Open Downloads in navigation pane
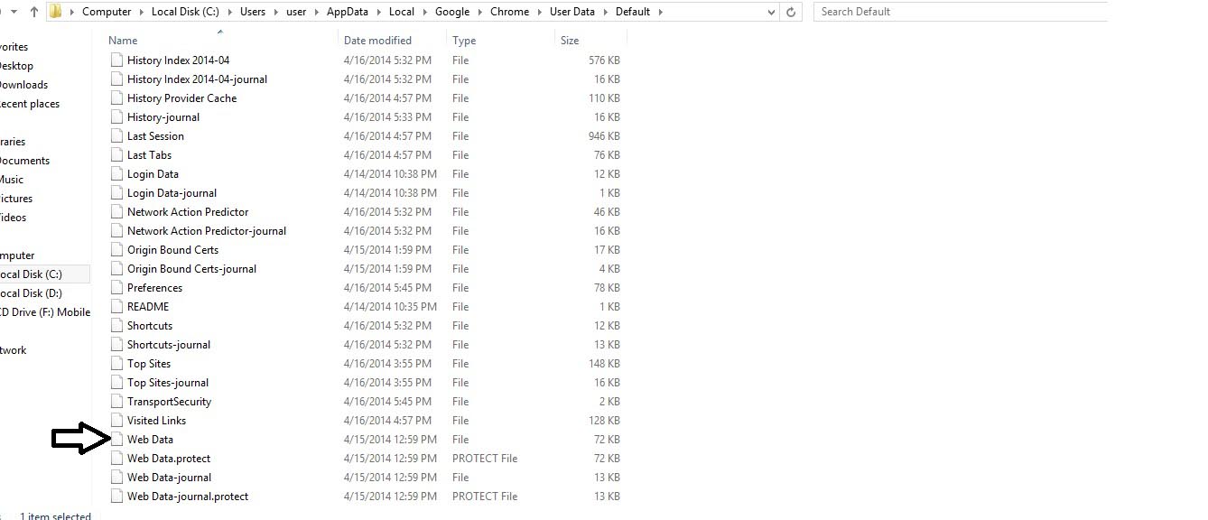 tap(23, 84)
